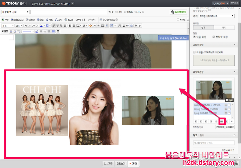
Task: Attach a file using 파일
Action: (x=41, y=20)
